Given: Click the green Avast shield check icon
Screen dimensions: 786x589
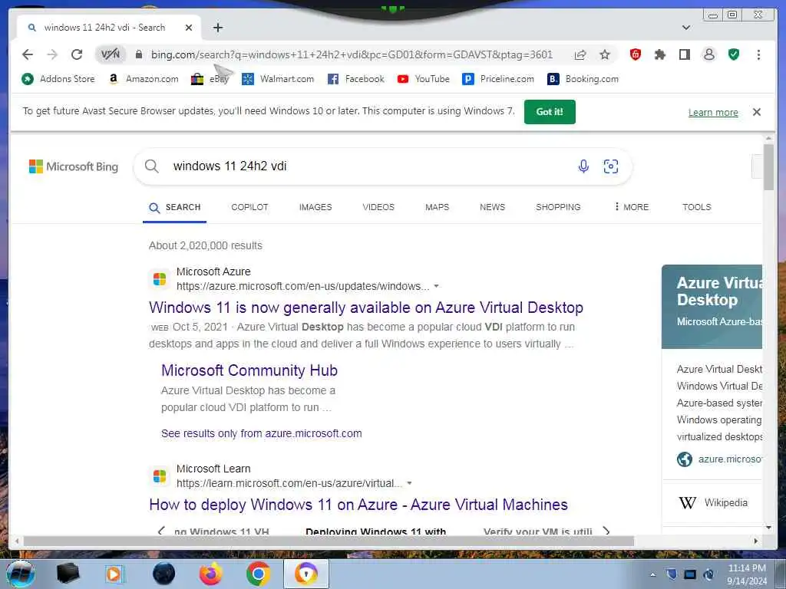Looking at the screenshot, I should pyautogui.click(x=733, y=54).
